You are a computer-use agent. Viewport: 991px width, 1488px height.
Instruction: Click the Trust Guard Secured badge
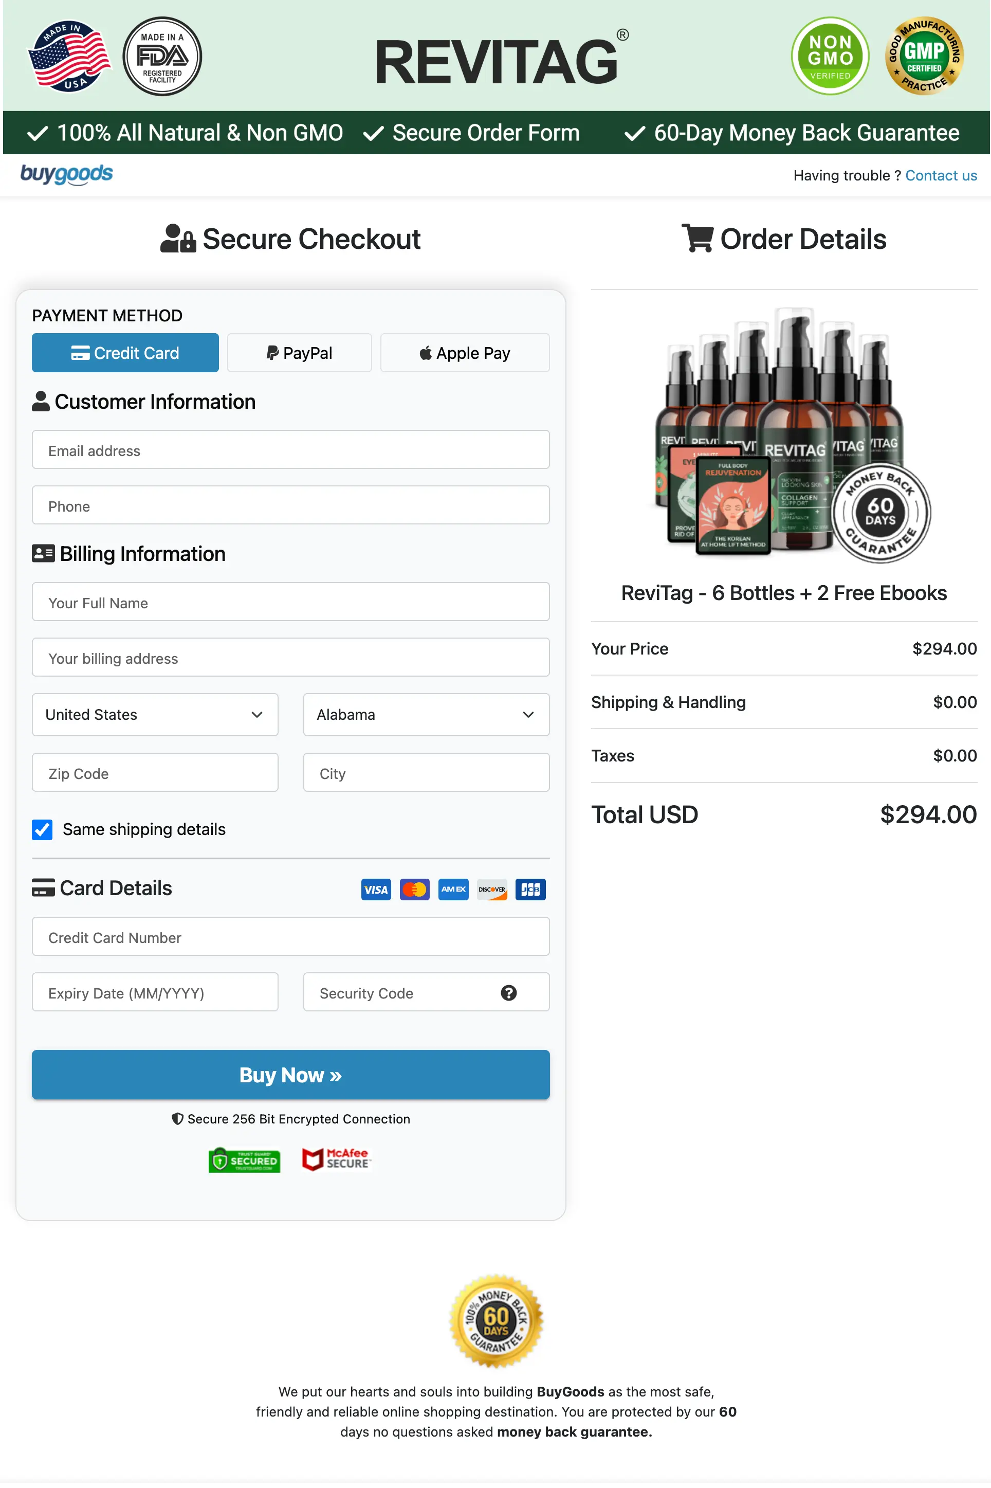click(x=244, y=1159)
